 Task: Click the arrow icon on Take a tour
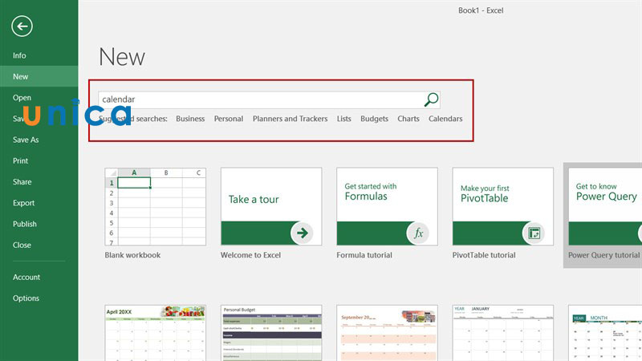pyautogui.click(x=303, y=233)
